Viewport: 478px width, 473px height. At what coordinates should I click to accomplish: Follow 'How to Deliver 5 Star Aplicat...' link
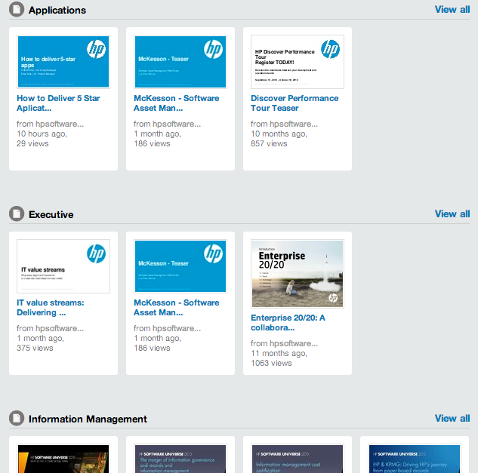coord(58,103)
